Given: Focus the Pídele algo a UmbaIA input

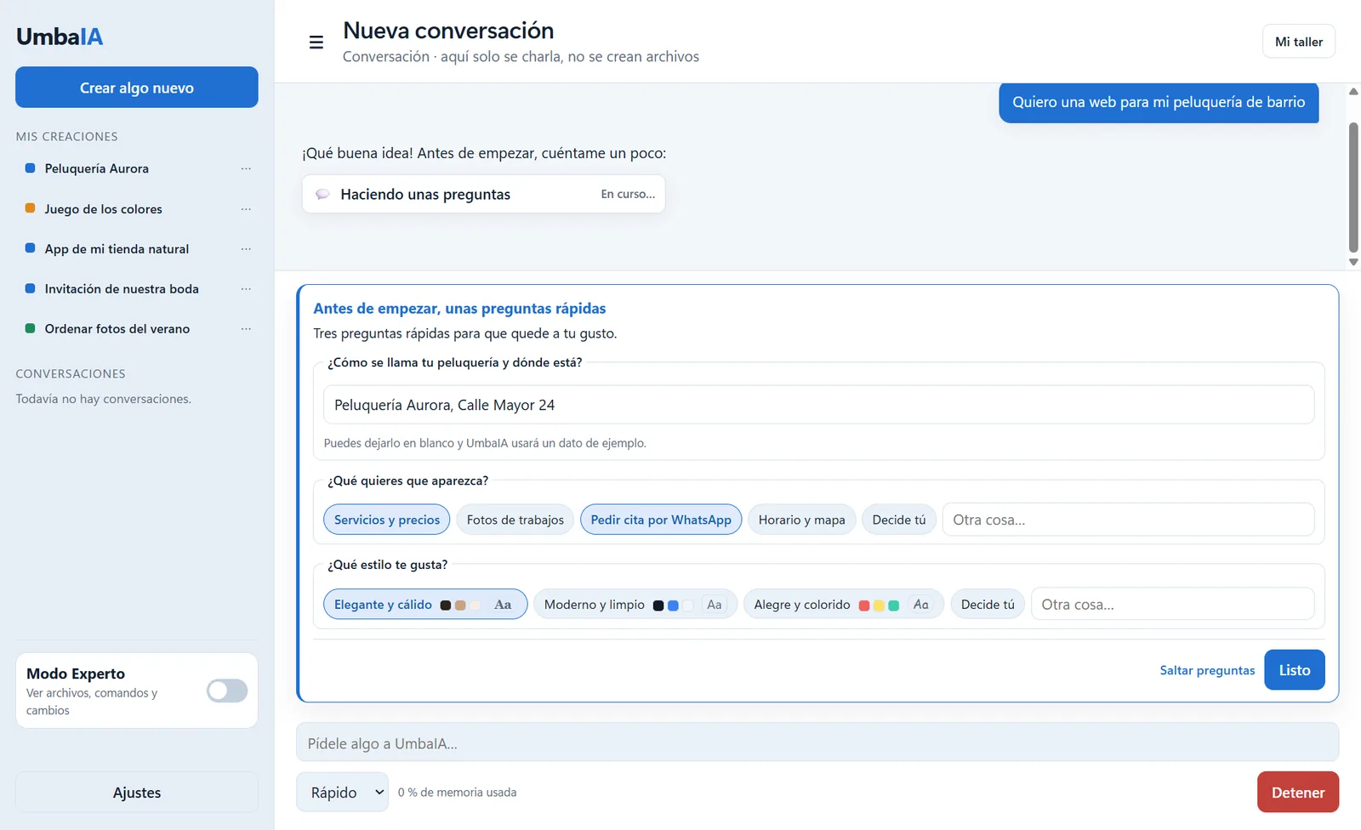Looking at the screenshot, I should 817,743.
